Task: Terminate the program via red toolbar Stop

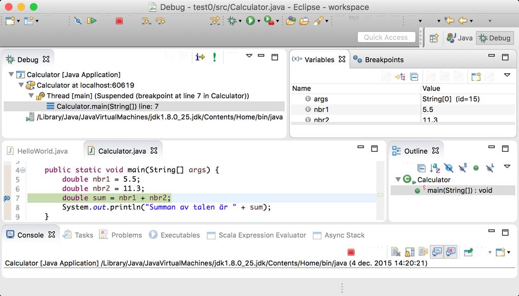Action: [x=119, y=21]
